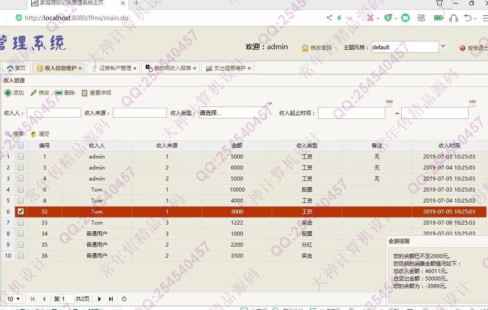Click 安全退出 logout icon

(462, 48)
